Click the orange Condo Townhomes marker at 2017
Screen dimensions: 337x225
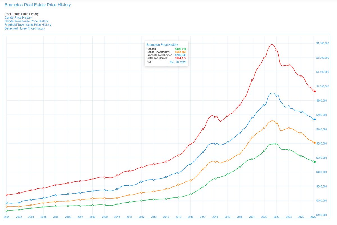pos(203,169)
